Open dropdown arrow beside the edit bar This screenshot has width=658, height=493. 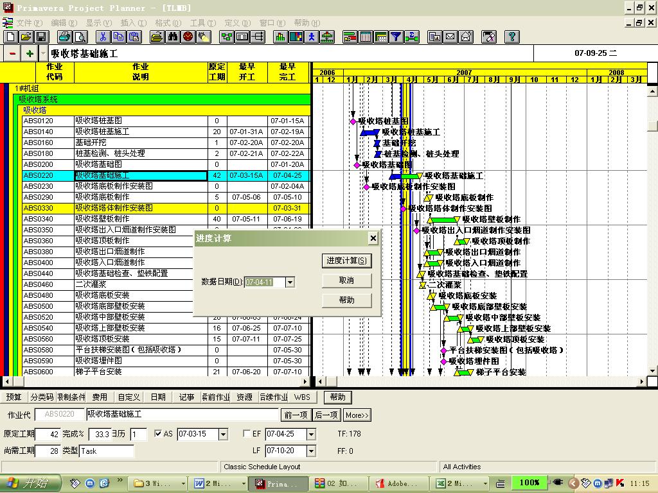point(43,54)
